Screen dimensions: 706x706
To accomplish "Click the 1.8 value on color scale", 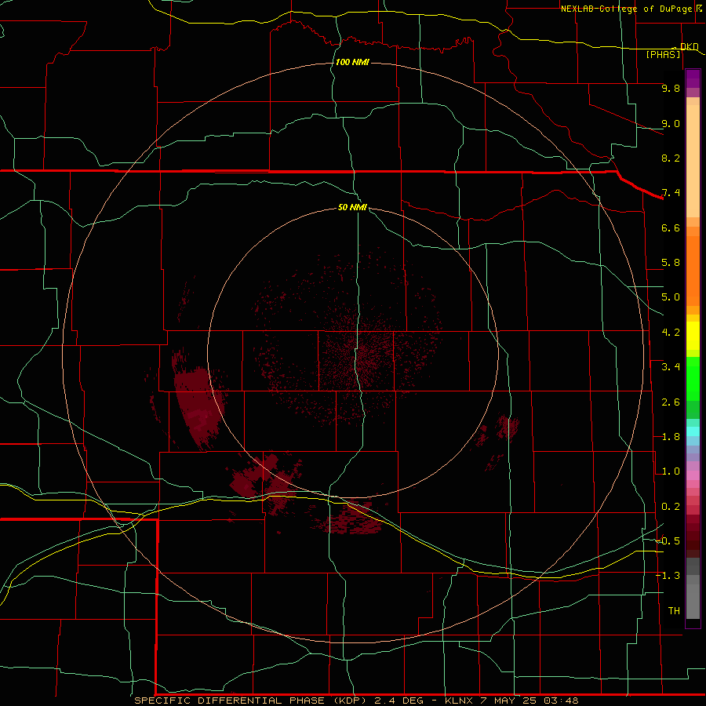I will [671, 437].
